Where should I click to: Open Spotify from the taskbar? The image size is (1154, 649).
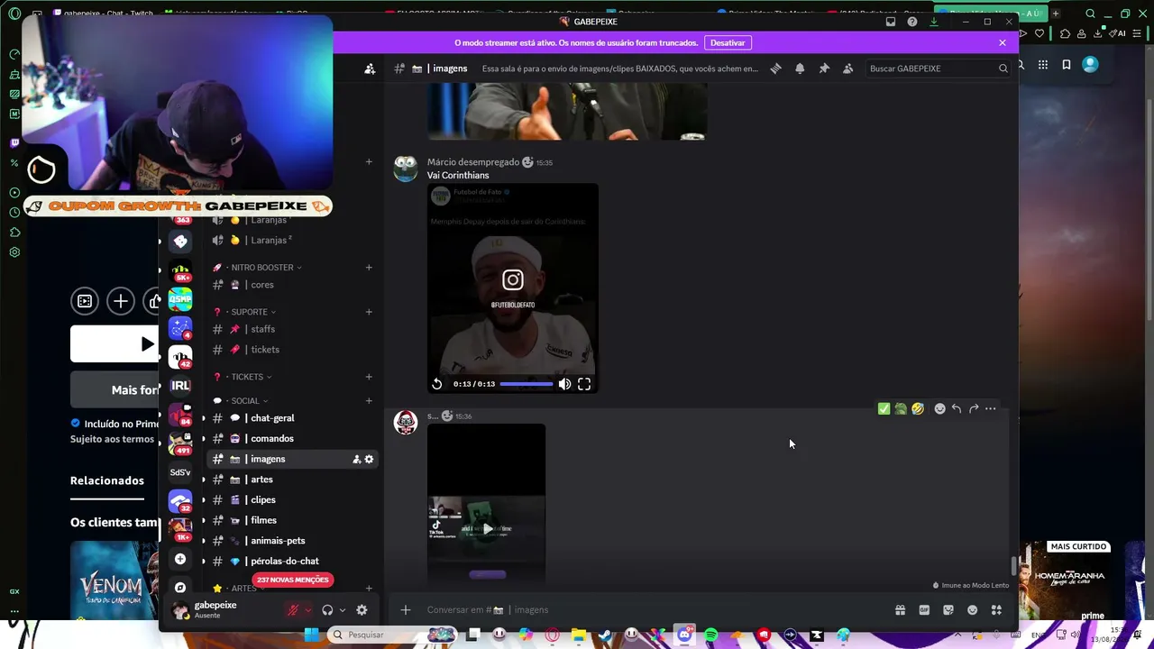(x=711, y=635)
